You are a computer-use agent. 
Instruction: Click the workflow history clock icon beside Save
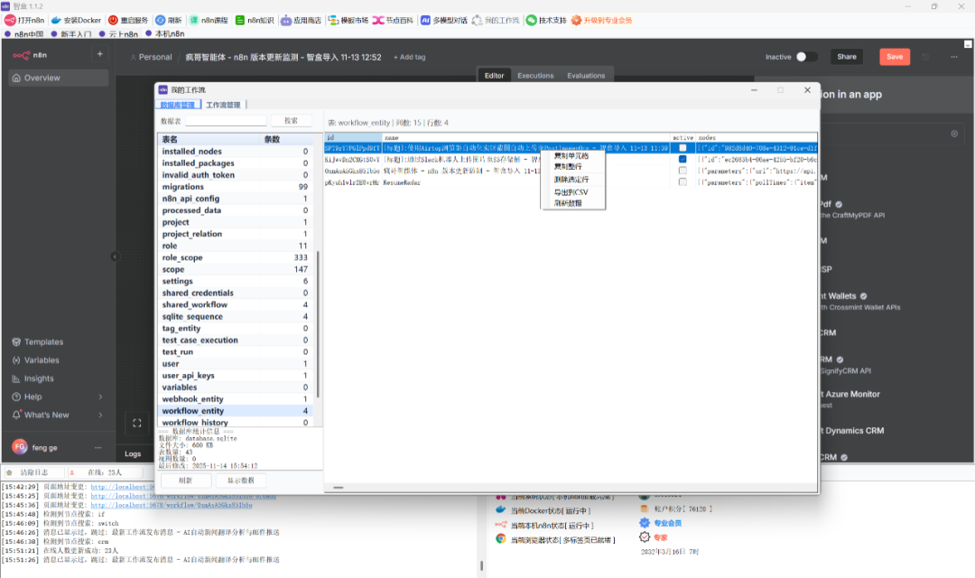[925, 57]
